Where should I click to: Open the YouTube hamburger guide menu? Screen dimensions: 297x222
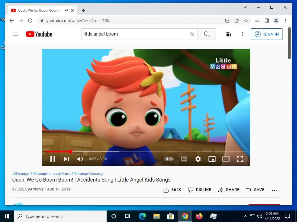click(16, 34)
